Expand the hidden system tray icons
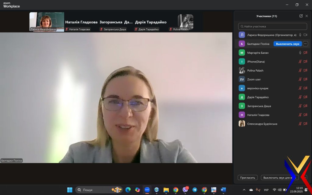 (244, 190)
